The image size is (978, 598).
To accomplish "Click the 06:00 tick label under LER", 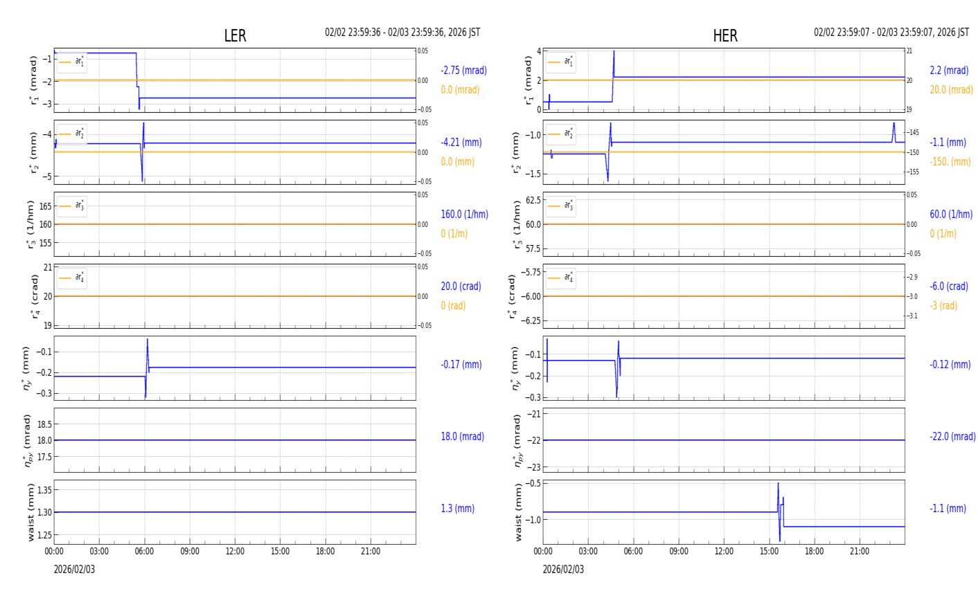I will [145, 552].
